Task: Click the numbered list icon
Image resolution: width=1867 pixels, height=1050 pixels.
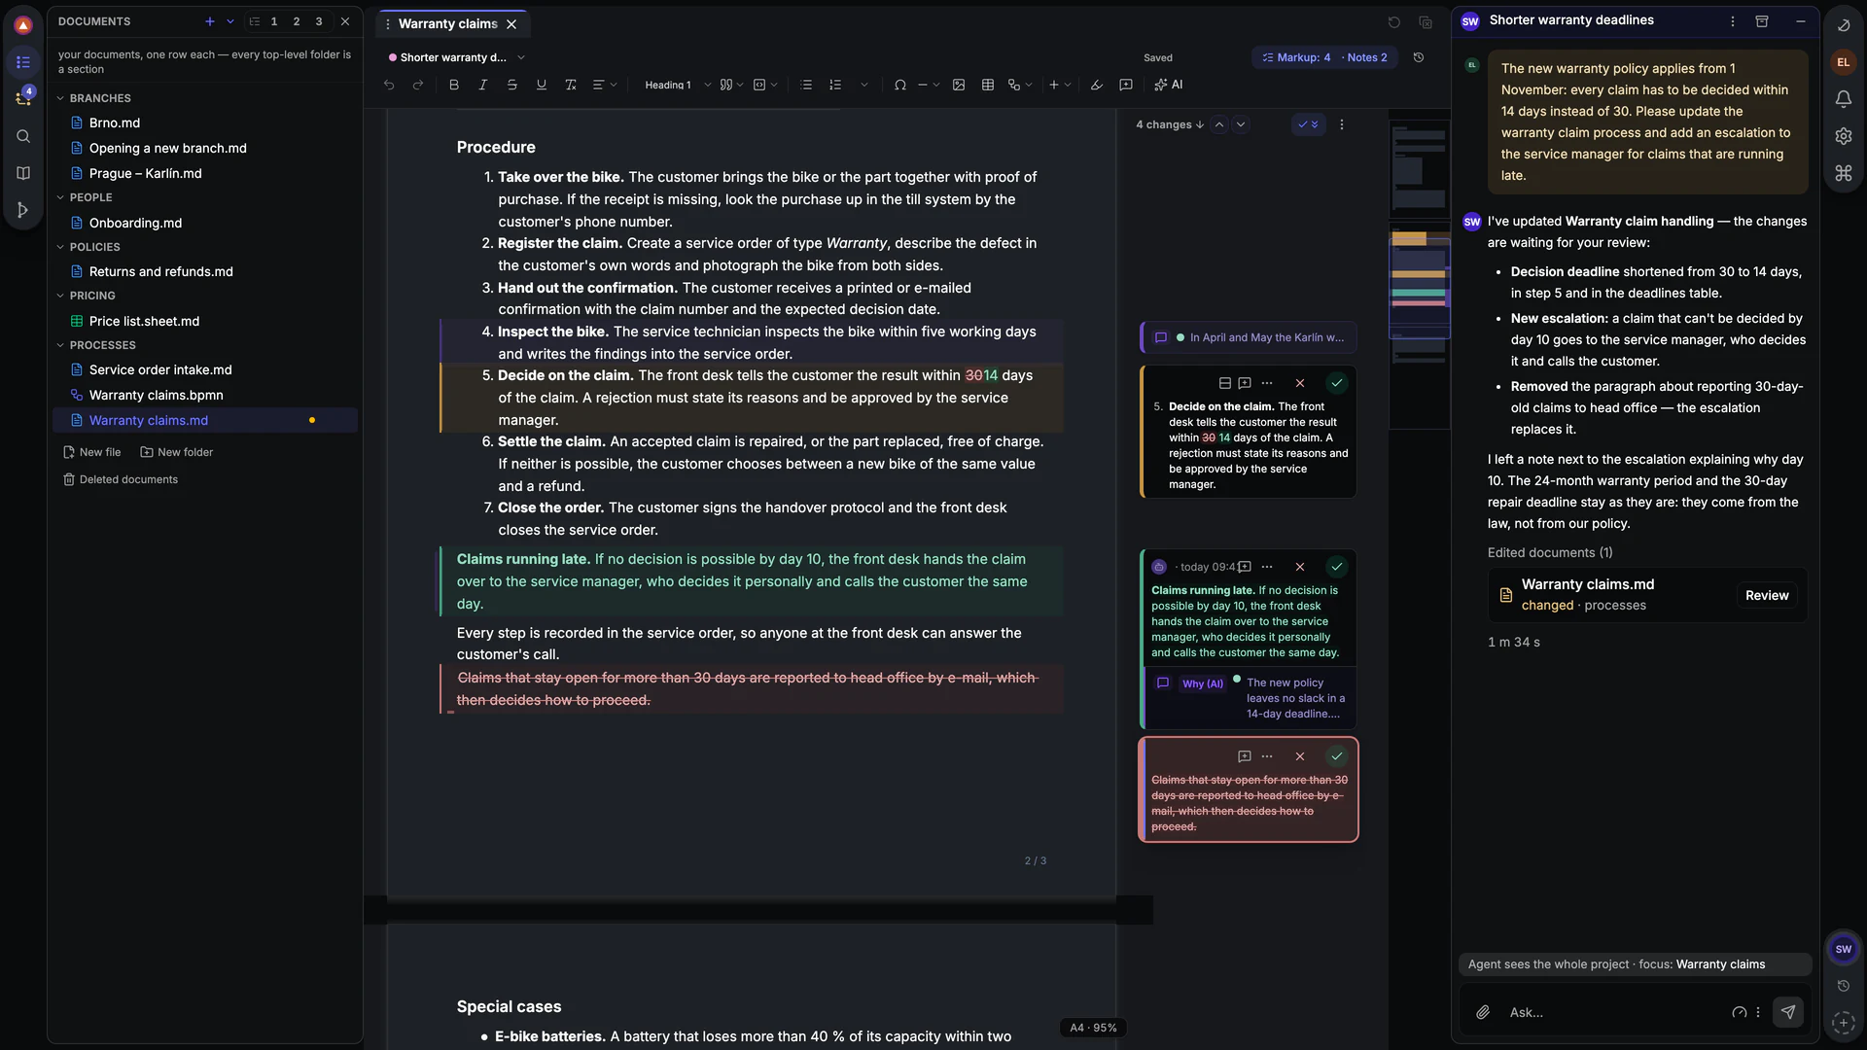Action: 835,86
